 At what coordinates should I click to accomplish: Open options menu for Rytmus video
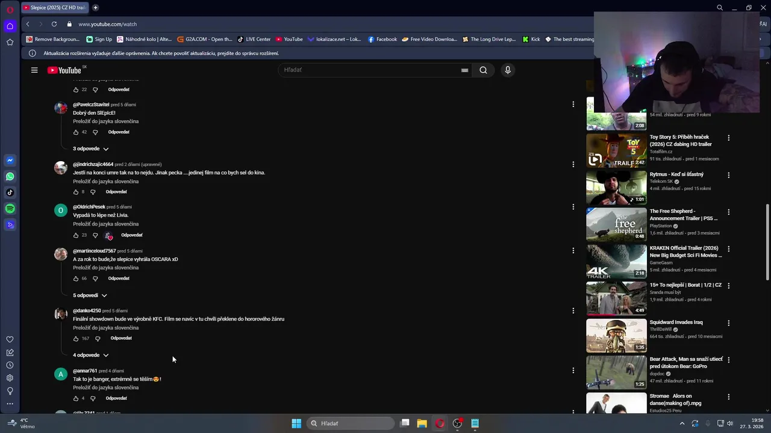tap(728, 175)
